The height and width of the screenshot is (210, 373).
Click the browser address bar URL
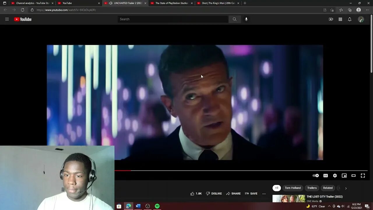66,10
